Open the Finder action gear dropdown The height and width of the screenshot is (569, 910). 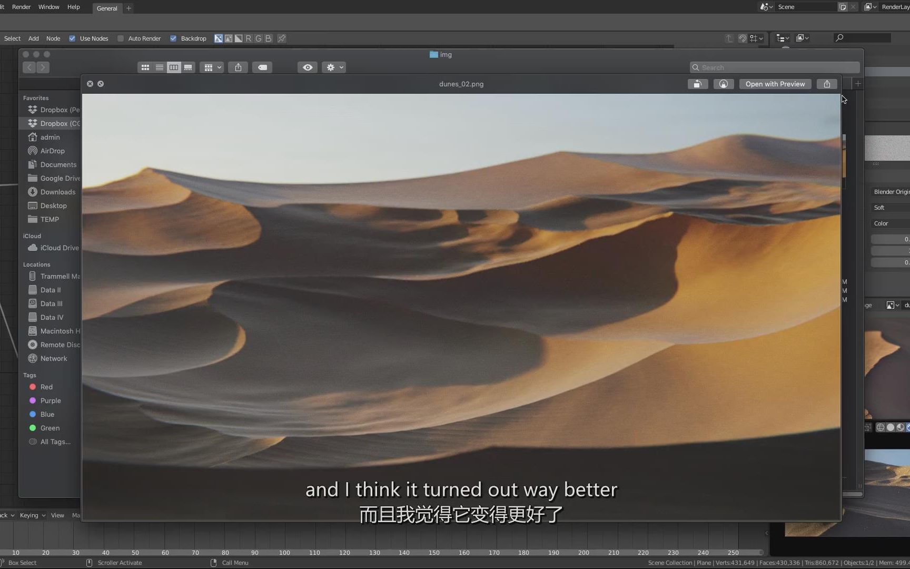pyautogui.click(x=333, y=67)
